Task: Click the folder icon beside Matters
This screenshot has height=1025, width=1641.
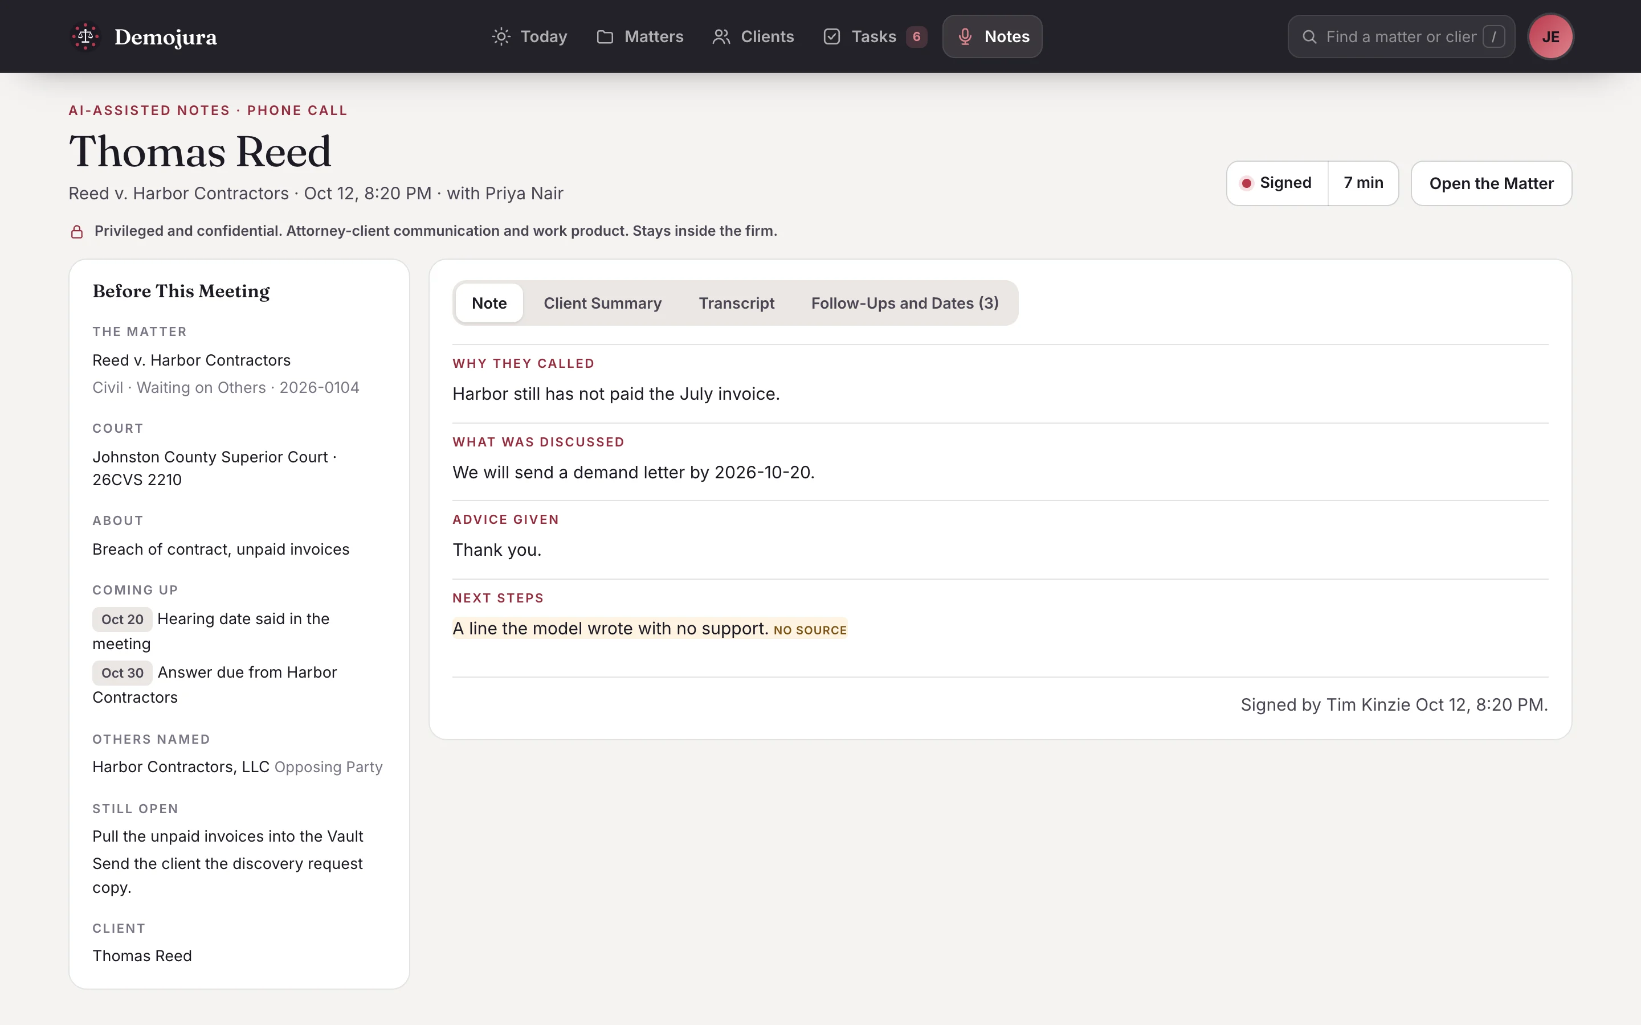Action: click(605, 36)
